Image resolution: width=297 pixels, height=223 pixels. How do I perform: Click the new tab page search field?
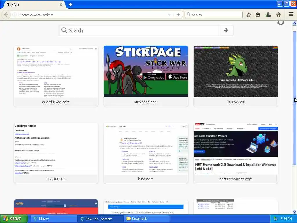139,30
